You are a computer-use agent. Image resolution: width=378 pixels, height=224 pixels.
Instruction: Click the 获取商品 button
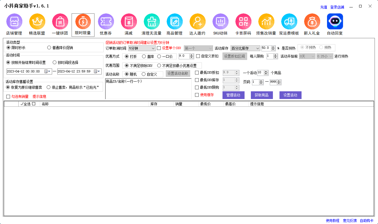(x=262, y=95)
